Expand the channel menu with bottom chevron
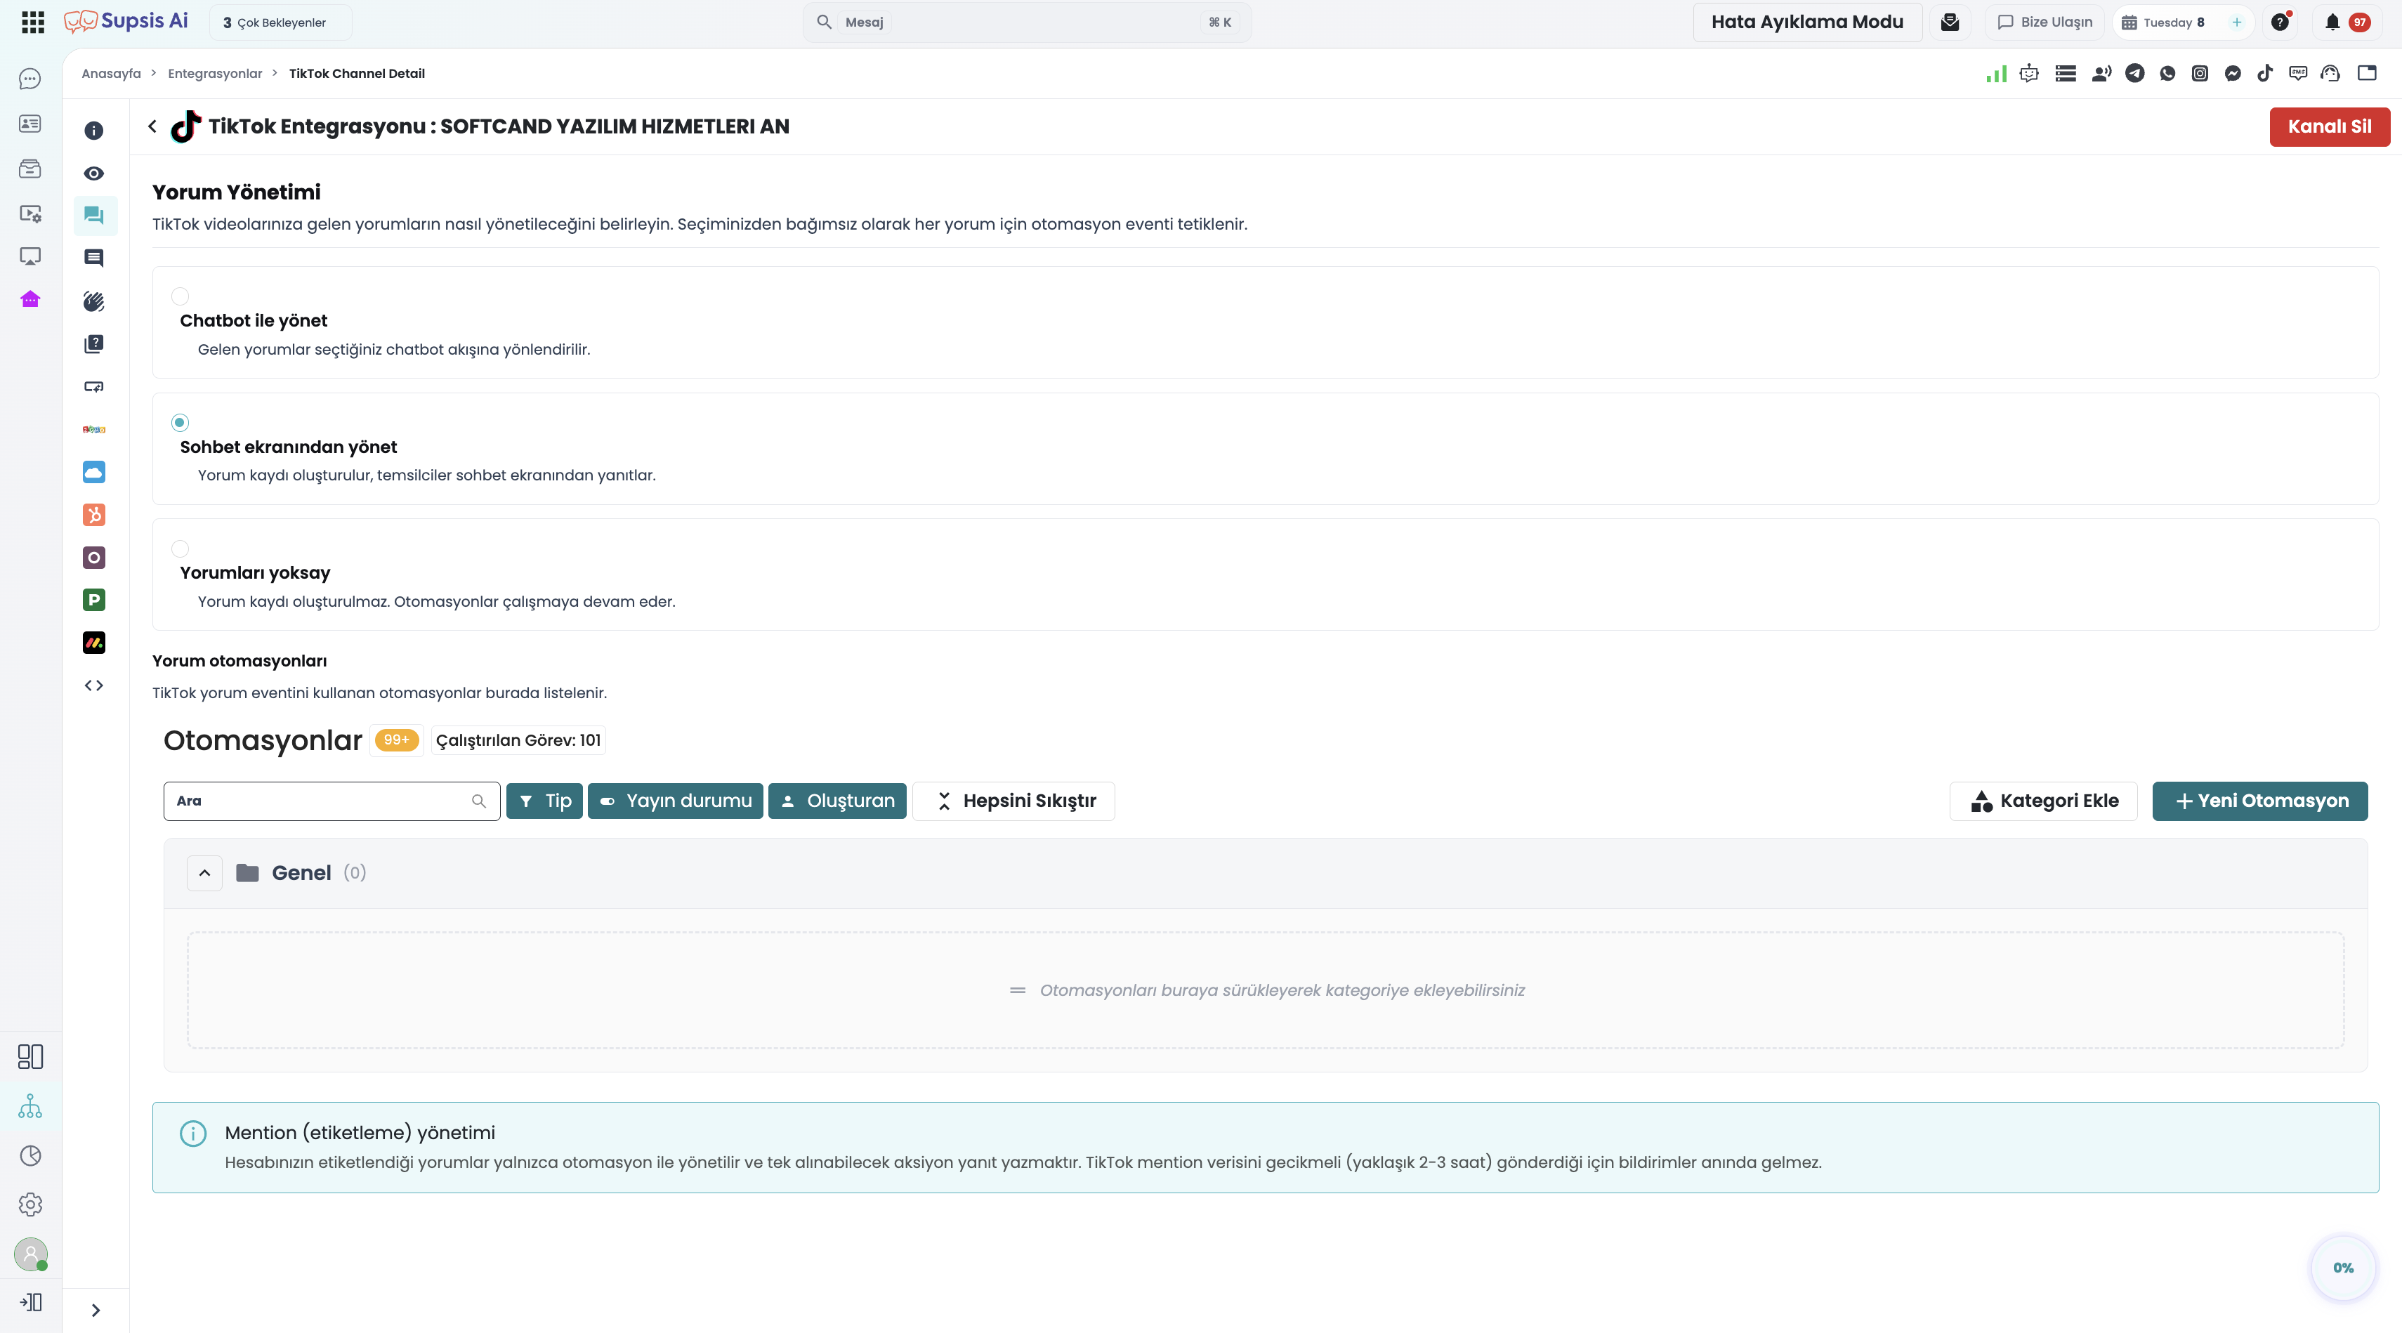 tap(95, 1310)
